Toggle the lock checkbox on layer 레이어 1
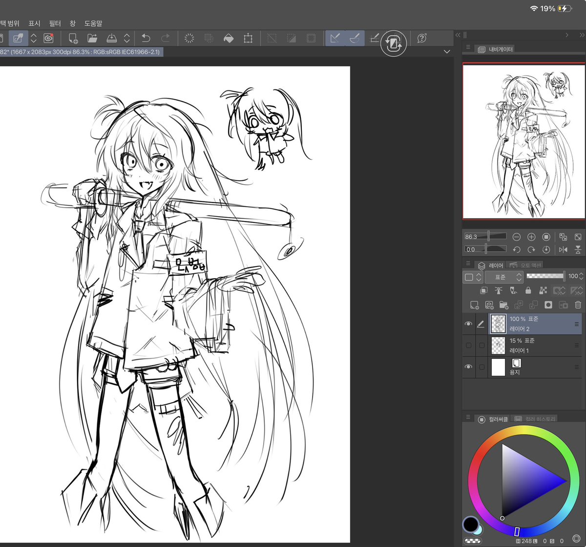This screenshot has width=586, height=547. (482, 346)
